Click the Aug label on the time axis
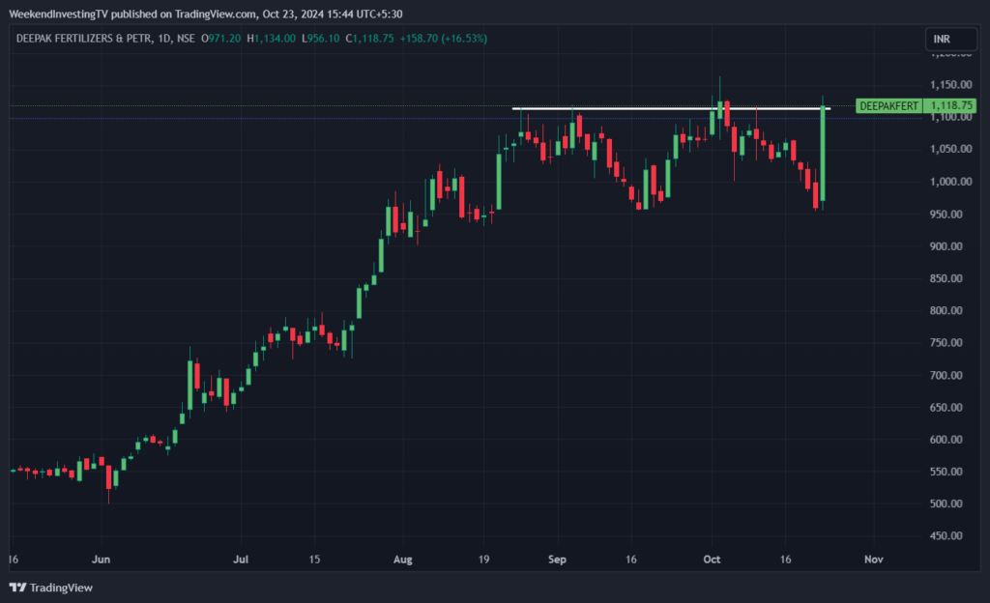Image resolution: width=990 pixels, height=603 pixels. tap(403, 560)
